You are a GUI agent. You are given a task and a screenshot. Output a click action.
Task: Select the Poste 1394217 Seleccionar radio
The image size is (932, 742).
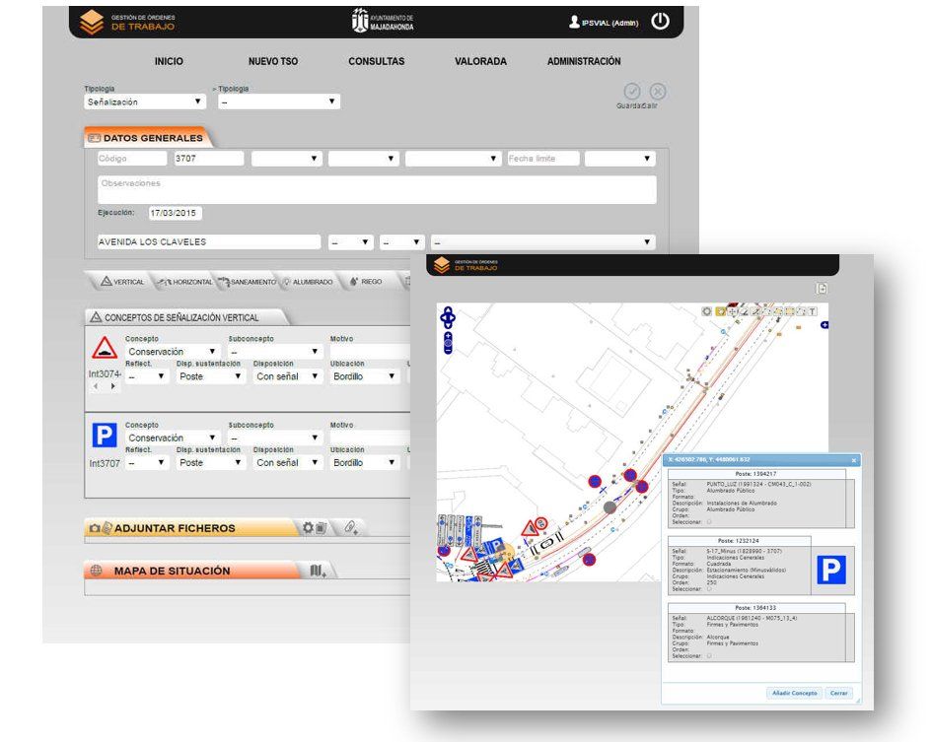click(709, 521)
